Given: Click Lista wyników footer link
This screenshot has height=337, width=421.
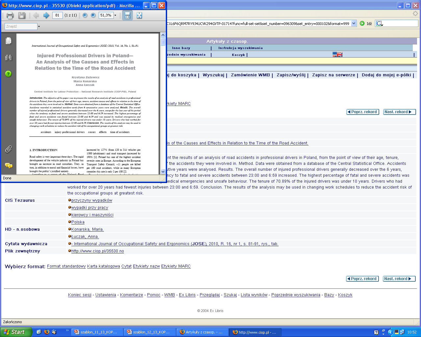Looking at the screenshot, I should (254, 295).
